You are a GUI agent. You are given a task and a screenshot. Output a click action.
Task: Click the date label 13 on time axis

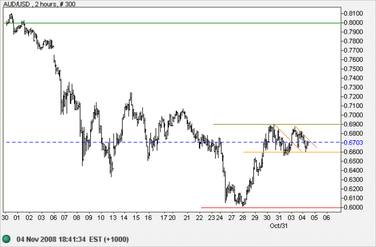[x=113, y=218]
